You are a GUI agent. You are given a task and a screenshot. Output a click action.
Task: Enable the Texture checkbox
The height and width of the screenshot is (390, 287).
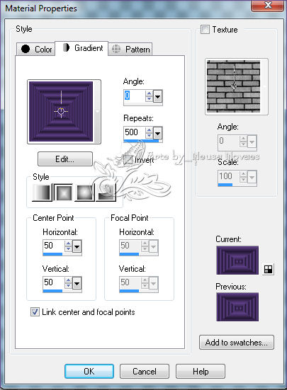pos(205,29)
